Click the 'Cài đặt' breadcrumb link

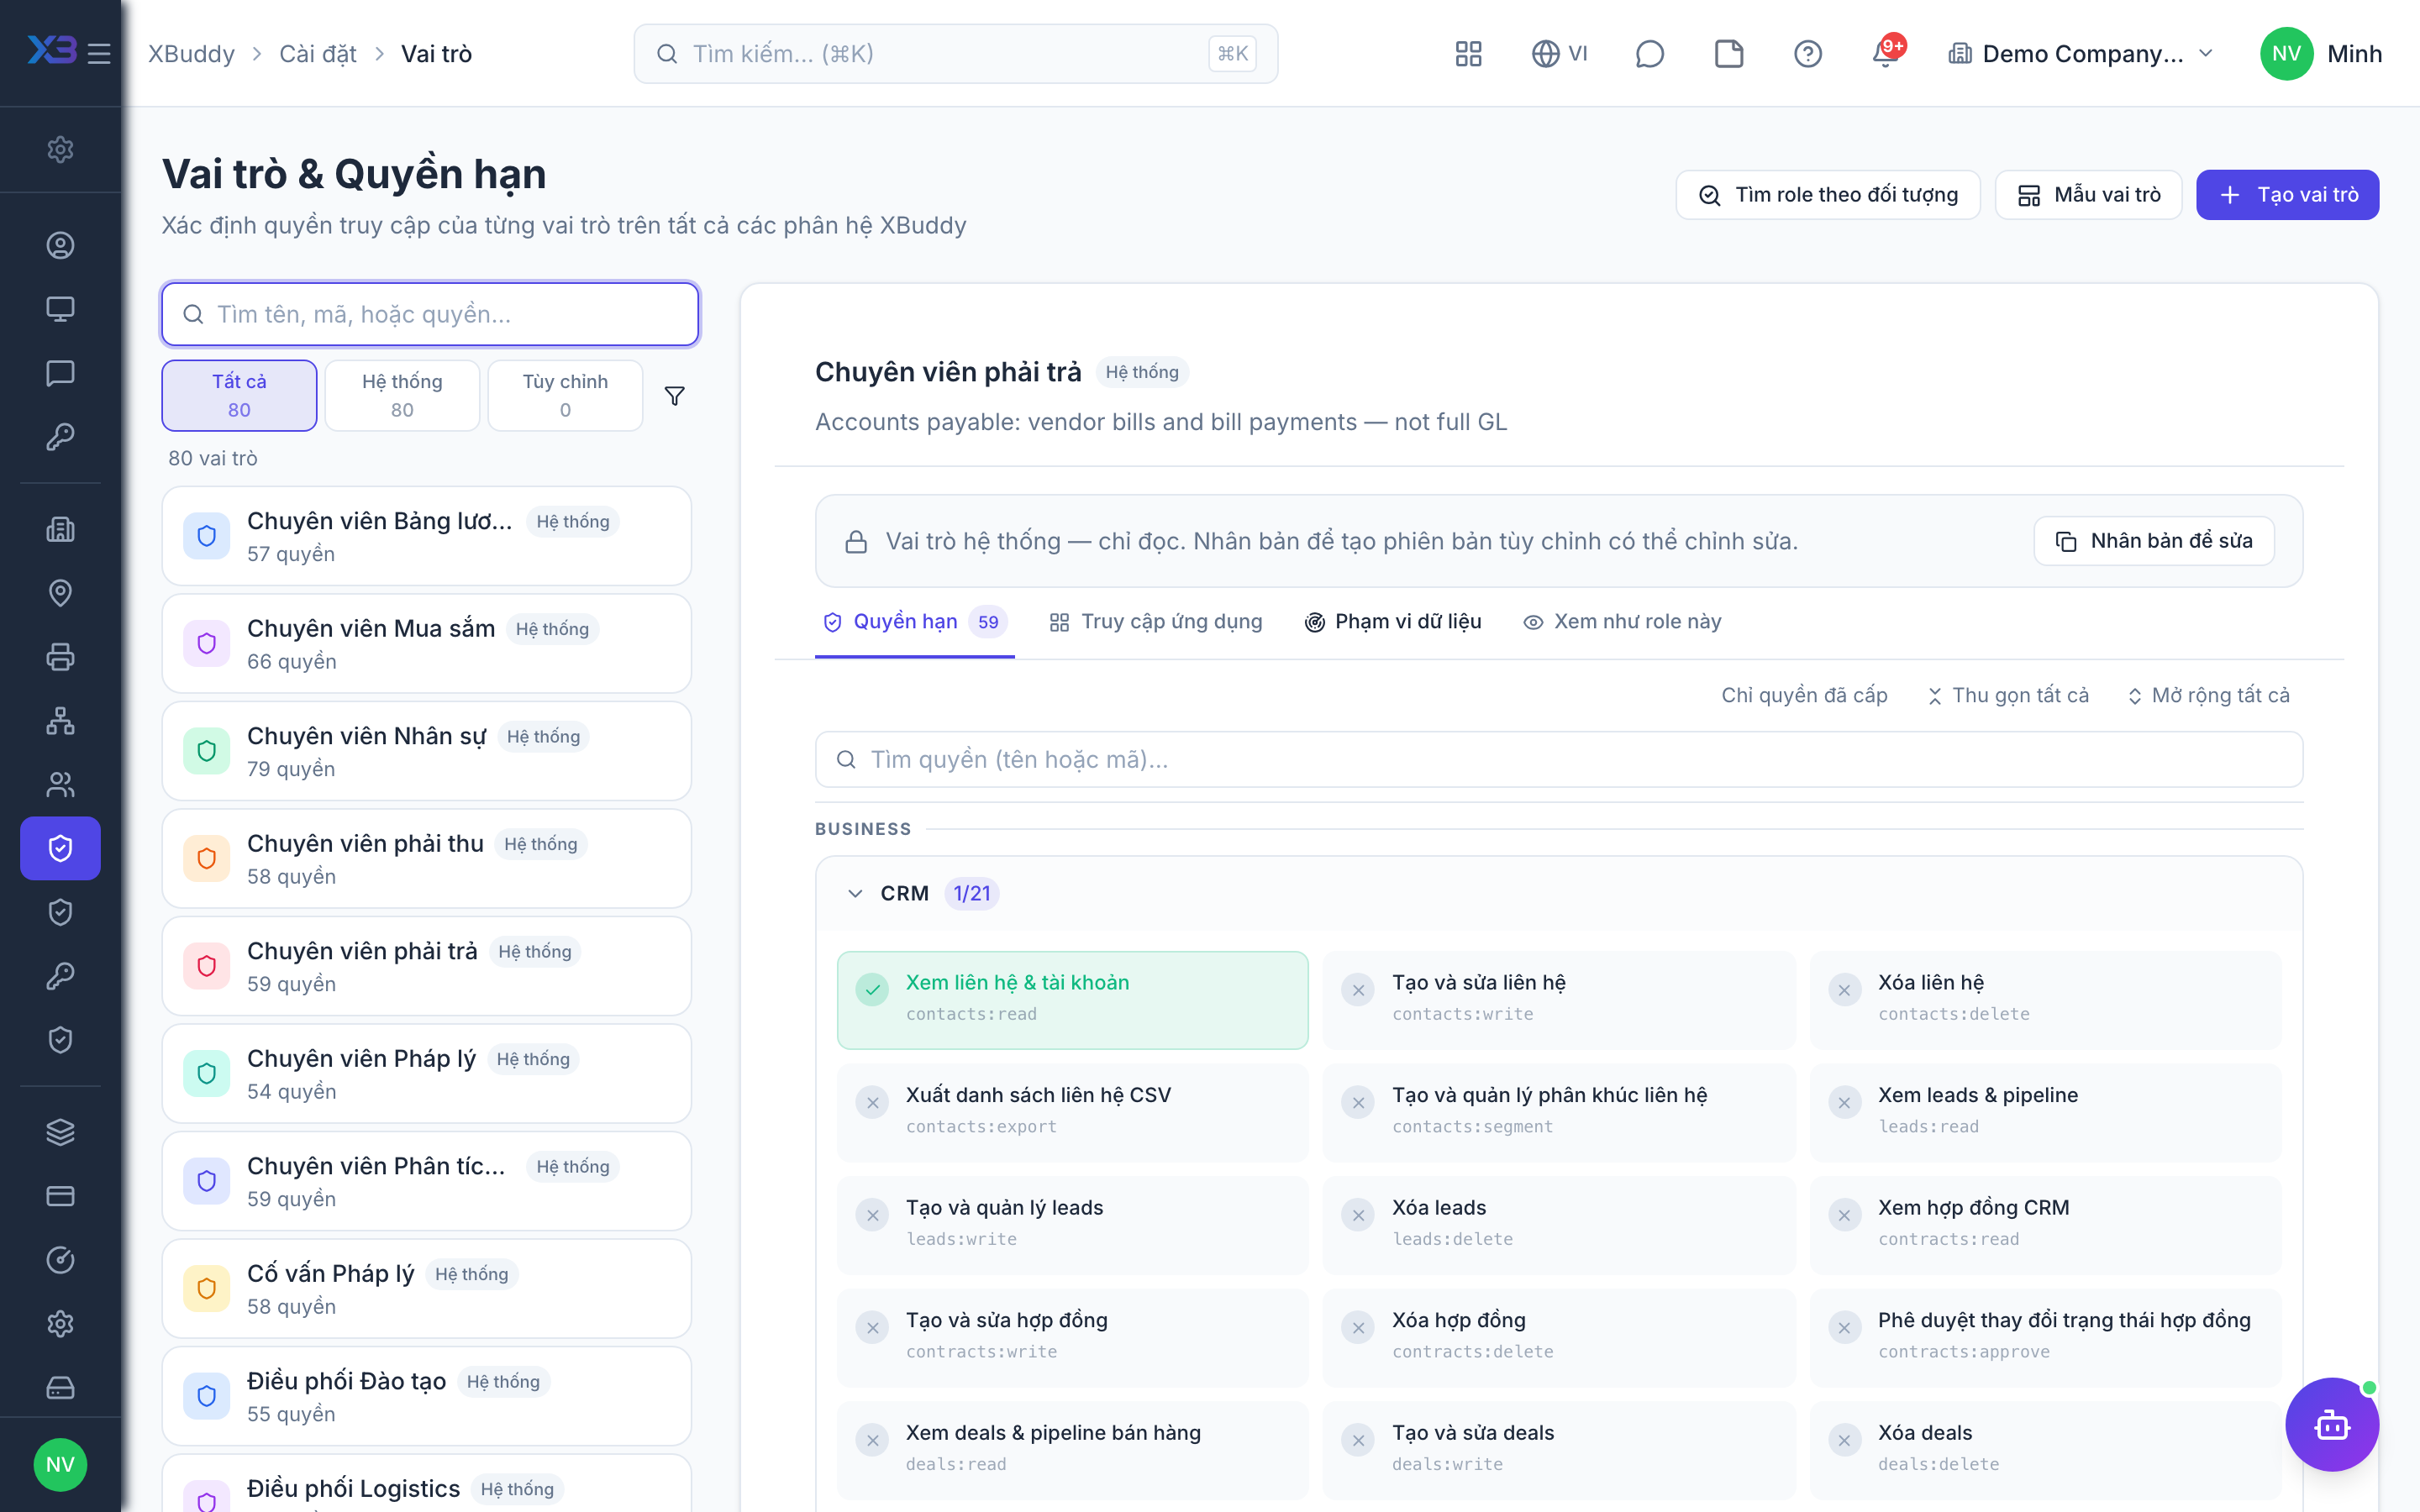[x=317, y=54]
